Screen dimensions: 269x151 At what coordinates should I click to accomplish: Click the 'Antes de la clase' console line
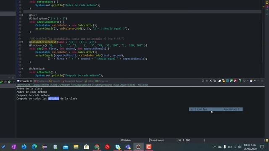[29, 89]
